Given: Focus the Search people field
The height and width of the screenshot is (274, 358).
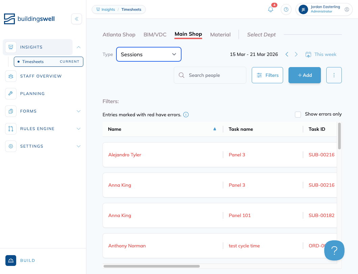Looking at the screenshot, I should point(210,75).
